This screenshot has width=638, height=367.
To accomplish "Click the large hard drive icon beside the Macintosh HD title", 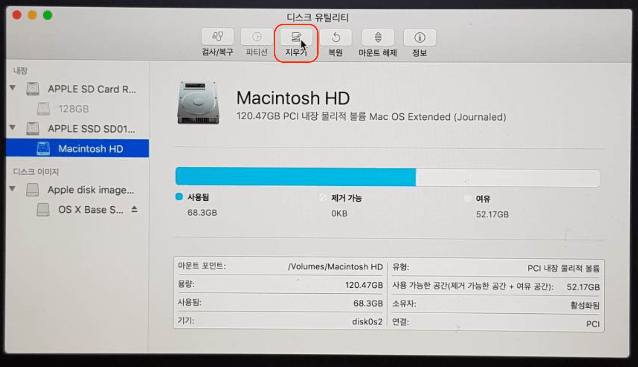I will pos(197,102).
